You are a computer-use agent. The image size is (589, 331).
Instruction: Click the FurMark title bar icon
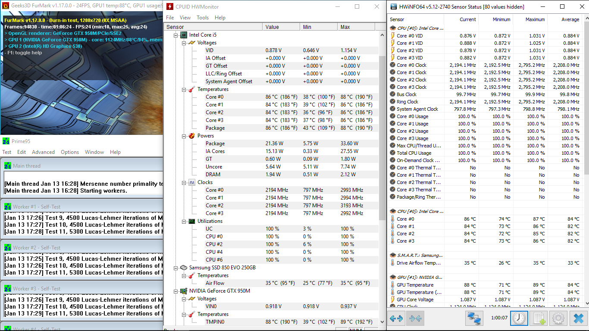6,6
